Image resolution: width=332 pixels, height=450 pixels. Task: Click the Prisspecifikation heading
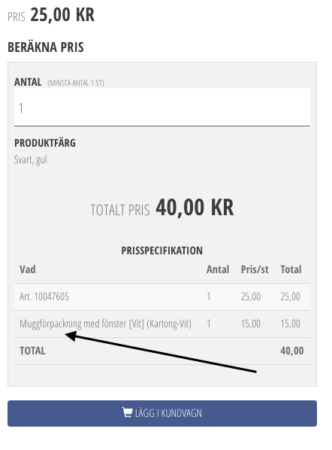coord(161,251)
